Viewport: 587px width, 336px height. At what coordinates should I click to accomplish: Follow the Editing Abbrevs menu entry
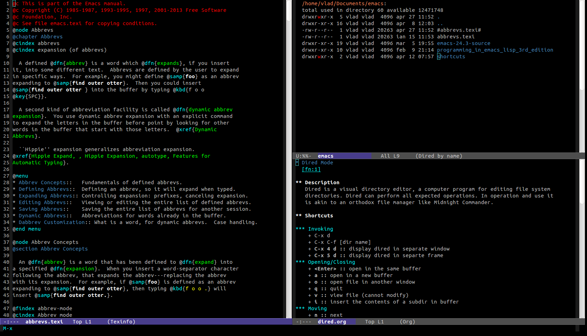(42, 202)
